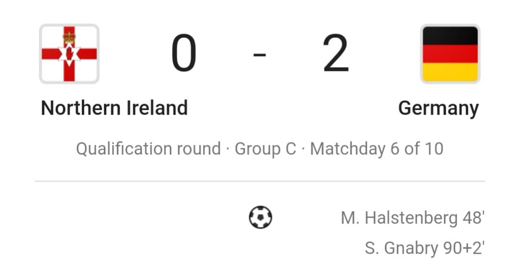Viewport: 511px width, 279px height.
Task: Click the yellow stripe of Germany flag
Action: pos(450,72)
